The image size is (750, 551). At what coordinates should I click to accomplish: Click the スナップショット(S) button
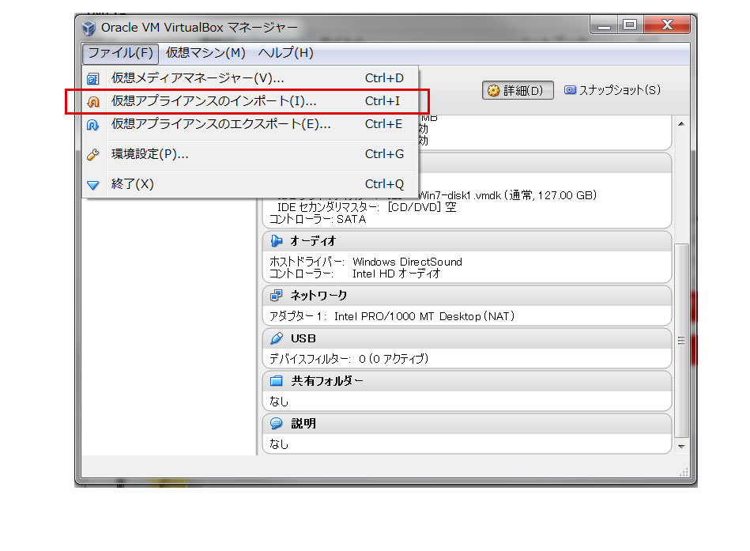pyautogui.click(x=612, y=90)
